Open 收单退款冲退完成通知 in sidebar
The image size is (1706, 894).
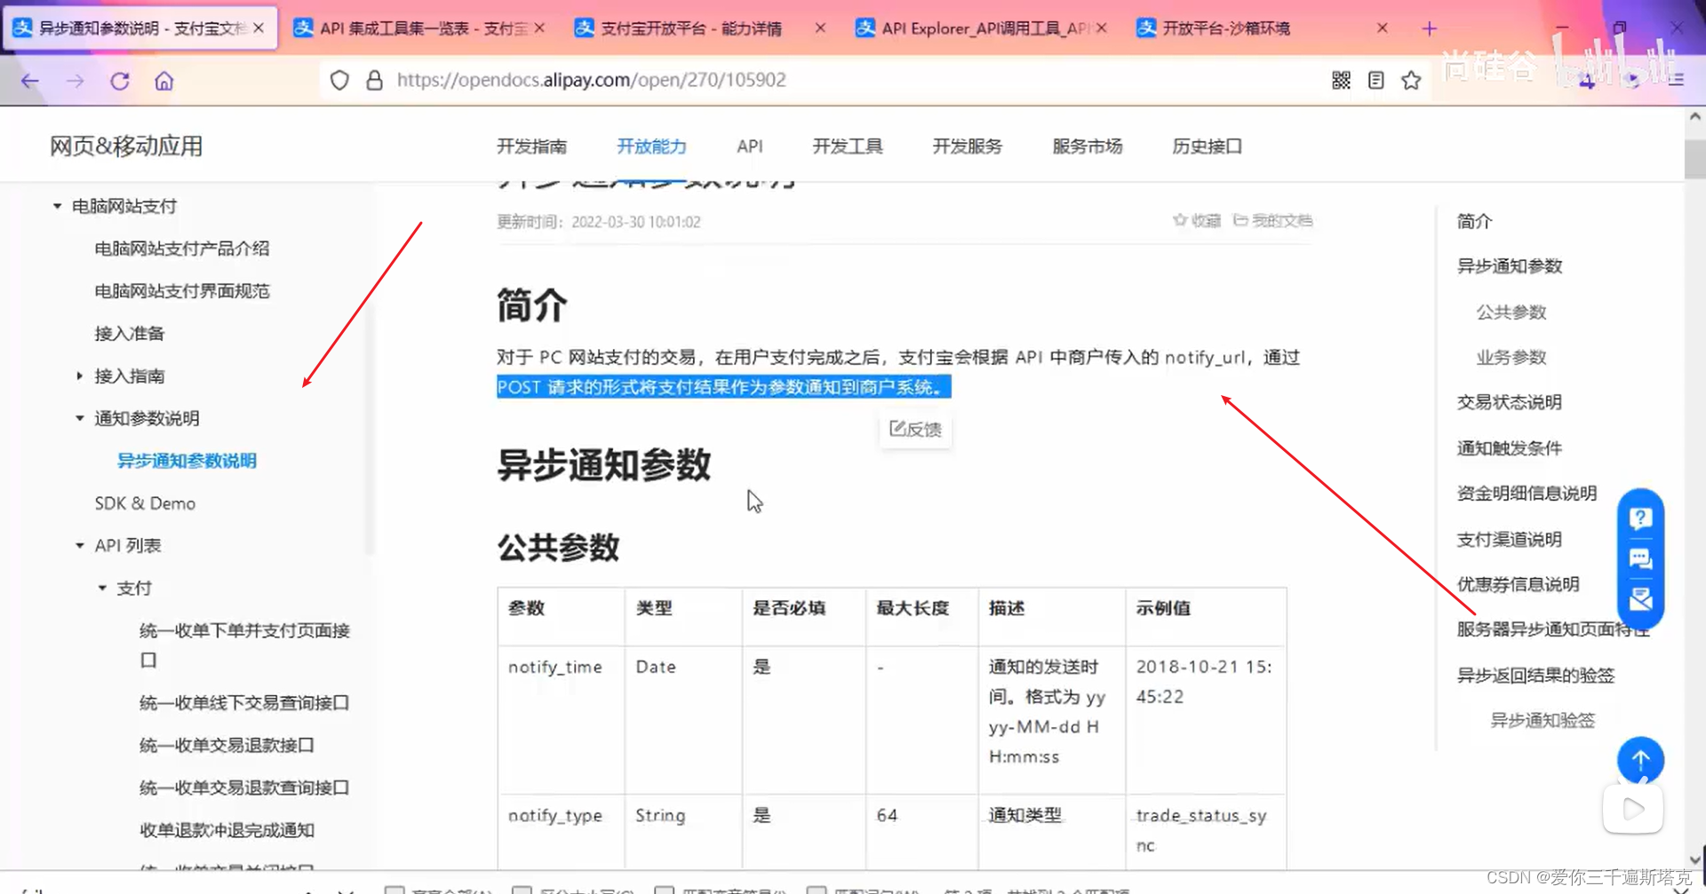(x=227, y=830)
